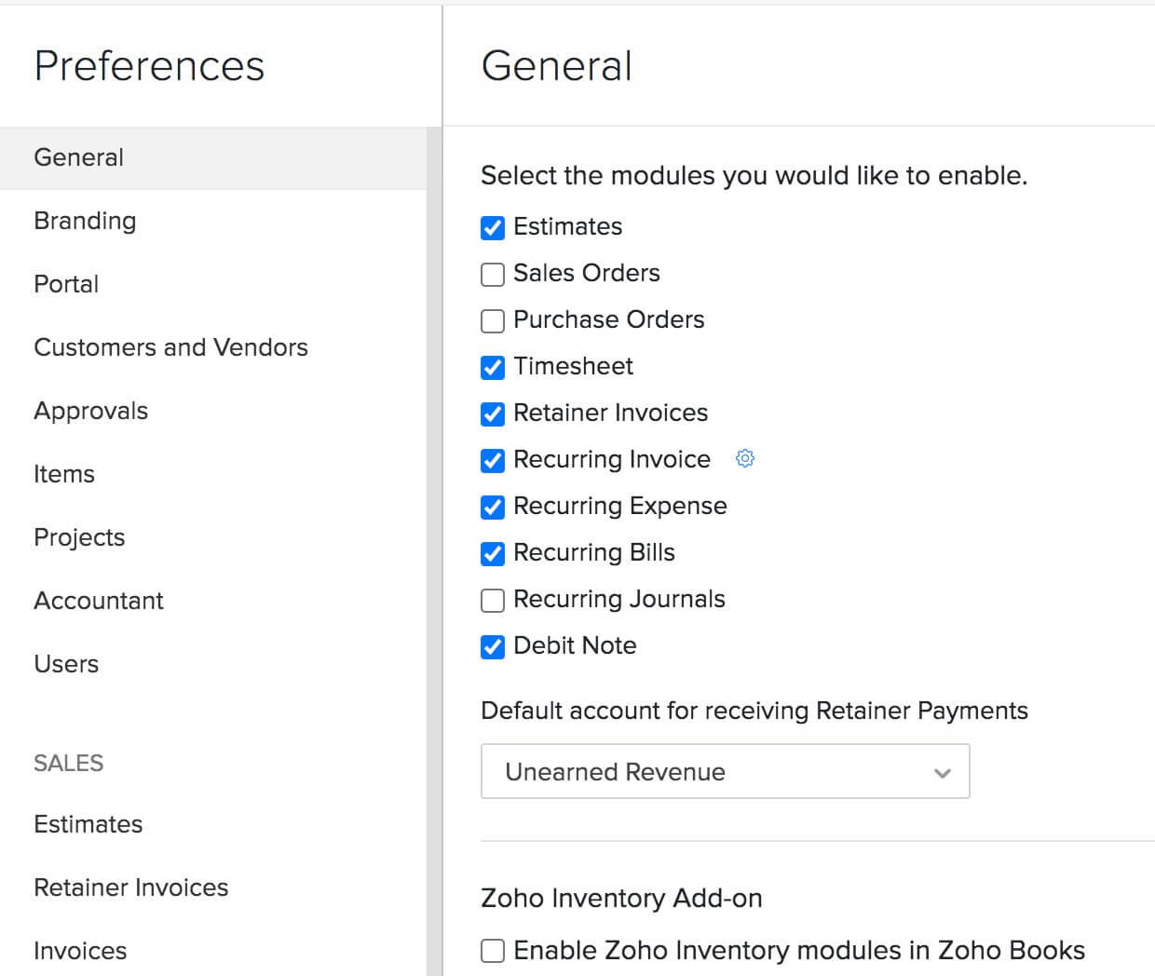Image resolution: width=1155 pixels, height=976 pixels.
Task: Select Branding in Preferences sidebar
Action: point(85,221)
